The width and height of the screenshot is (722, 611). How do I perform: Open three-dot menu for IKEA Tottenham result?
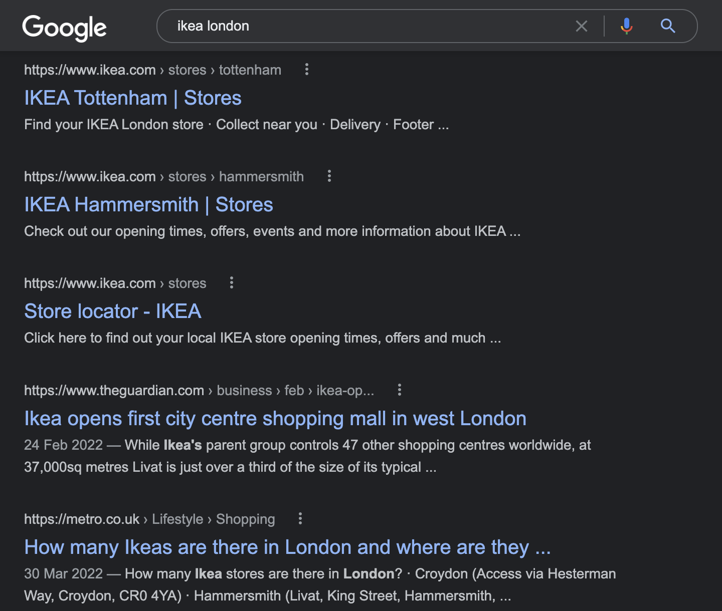[307, 70]
